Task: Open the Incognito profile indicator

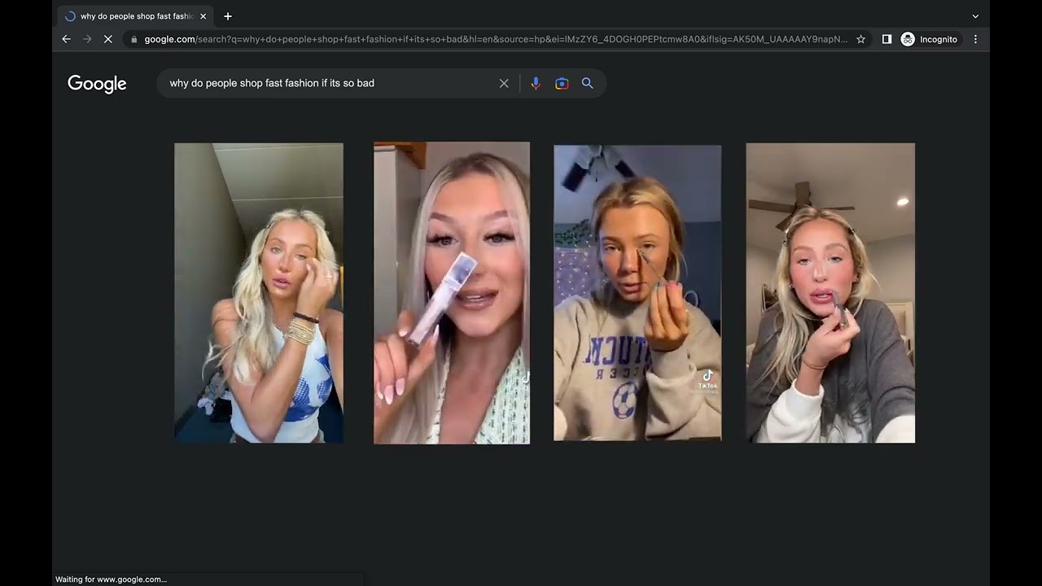Action: tap(930, 39)
